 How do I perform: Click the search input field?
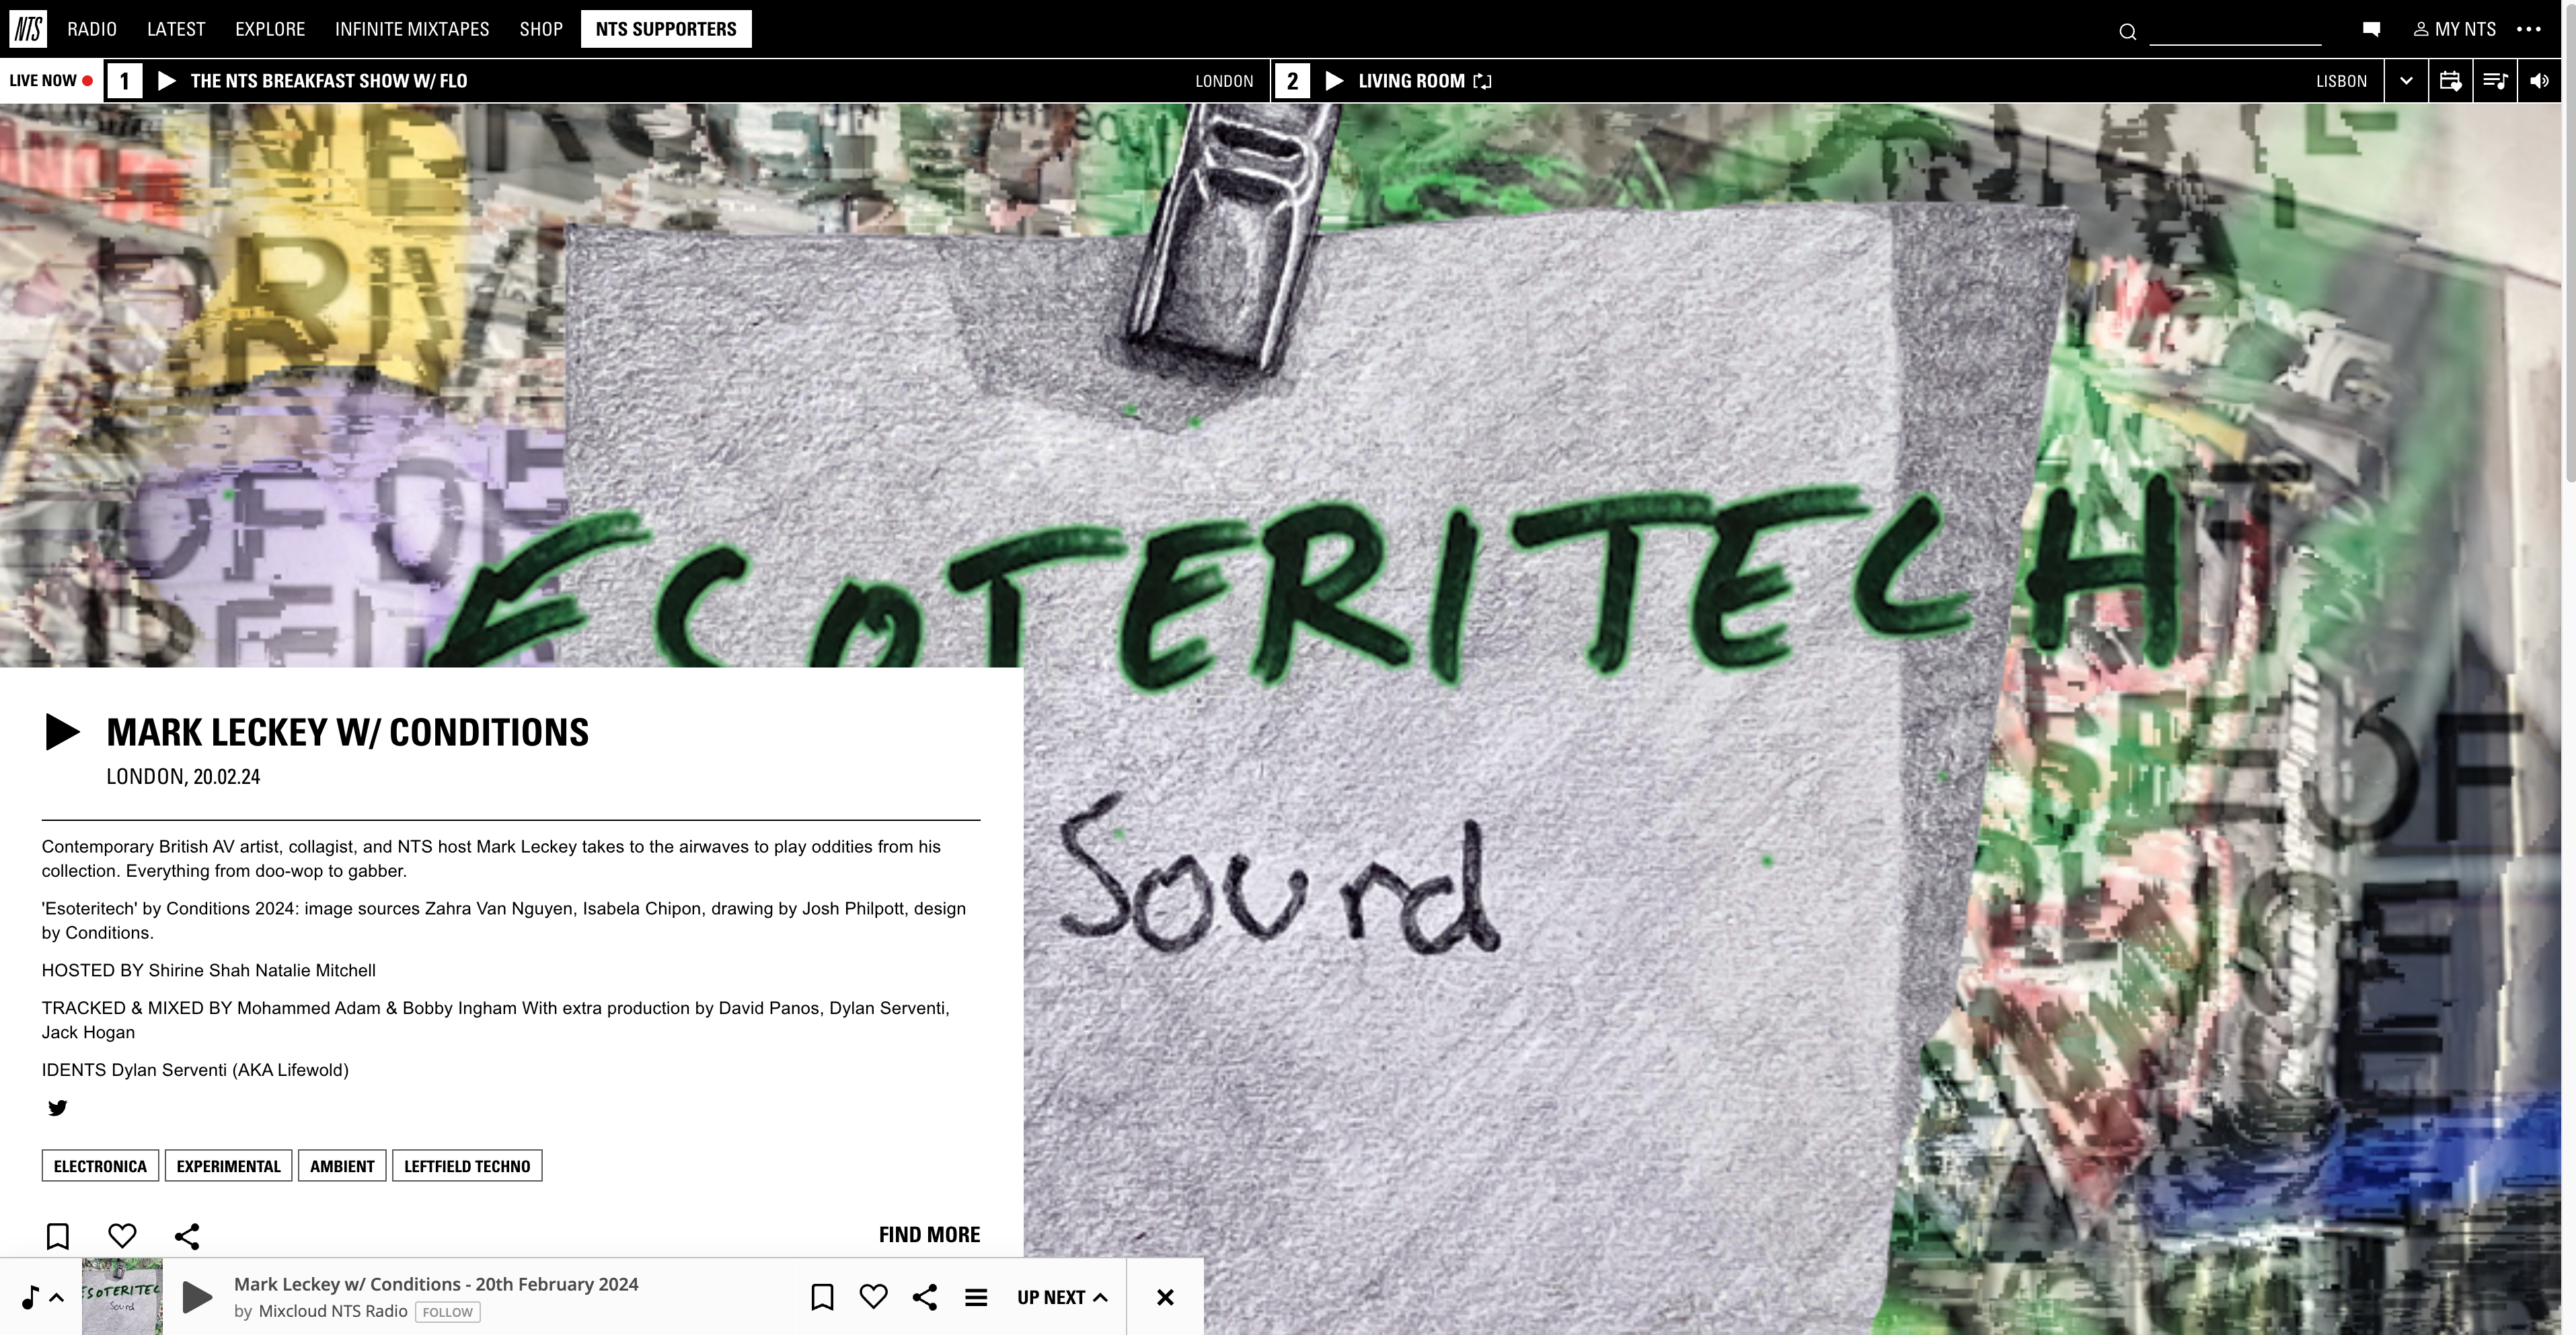(x=2234, y=31)
